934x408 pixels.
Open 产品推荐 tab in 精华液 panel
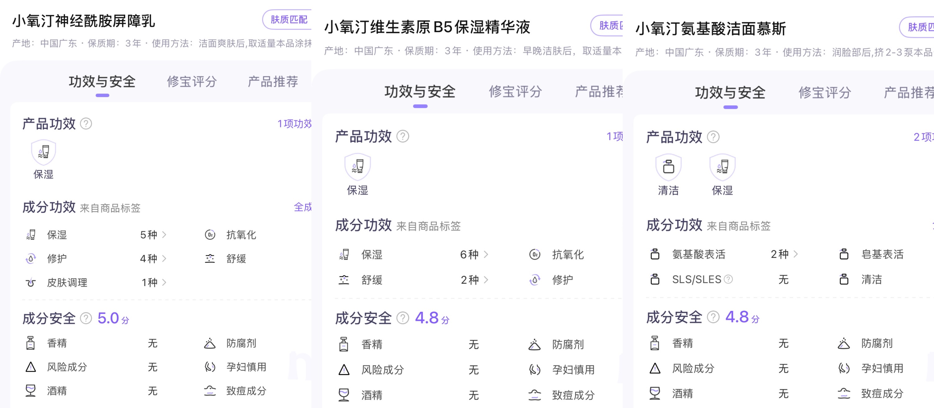599,92
